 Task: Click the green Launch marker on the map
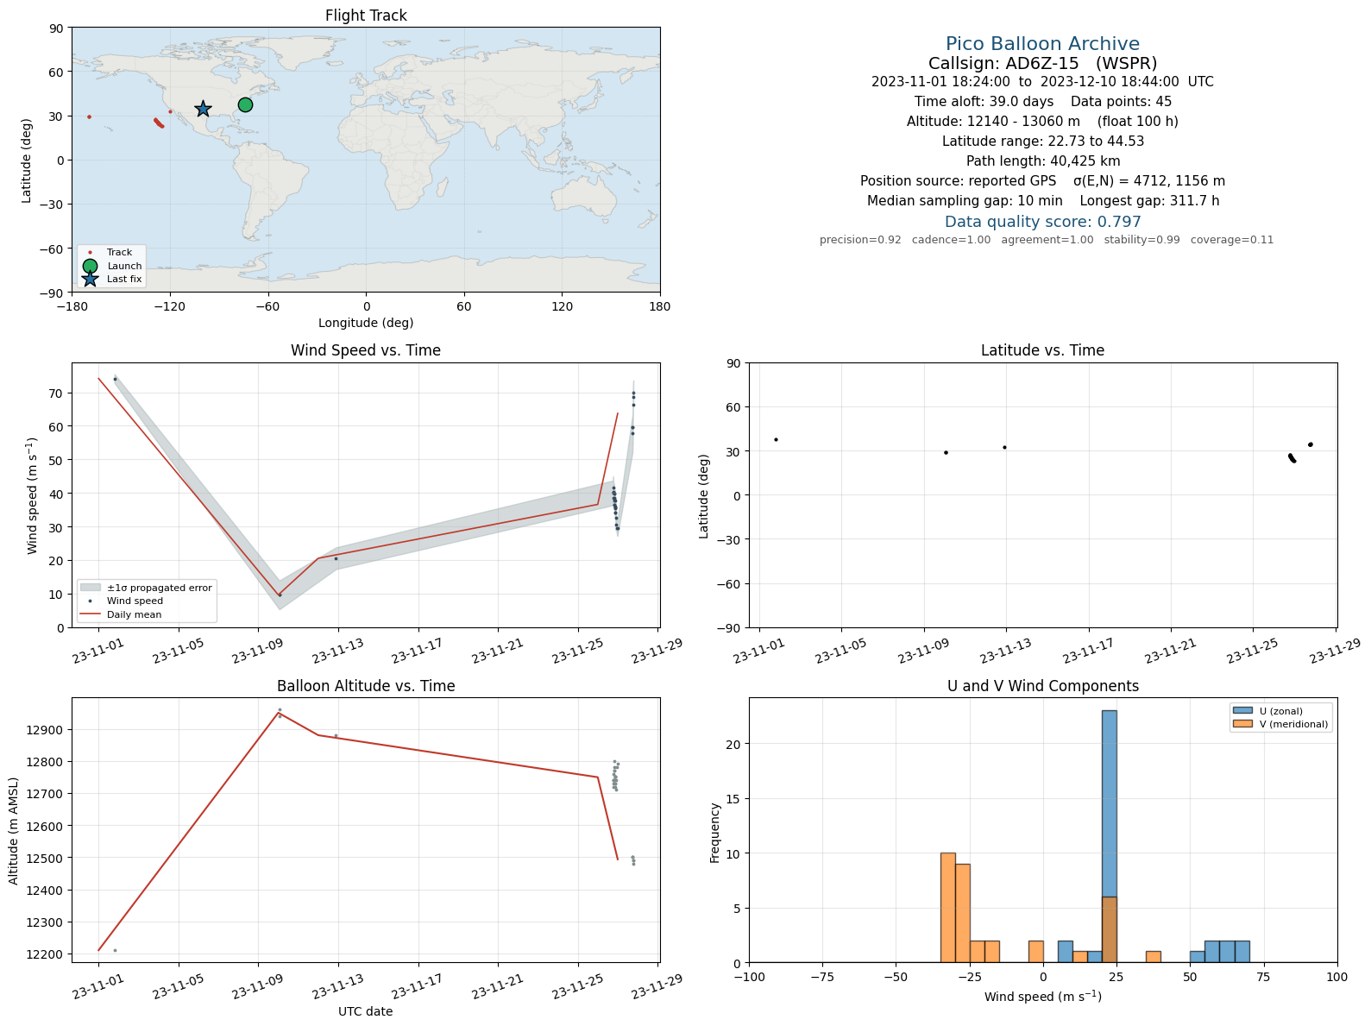click(245, 104)
